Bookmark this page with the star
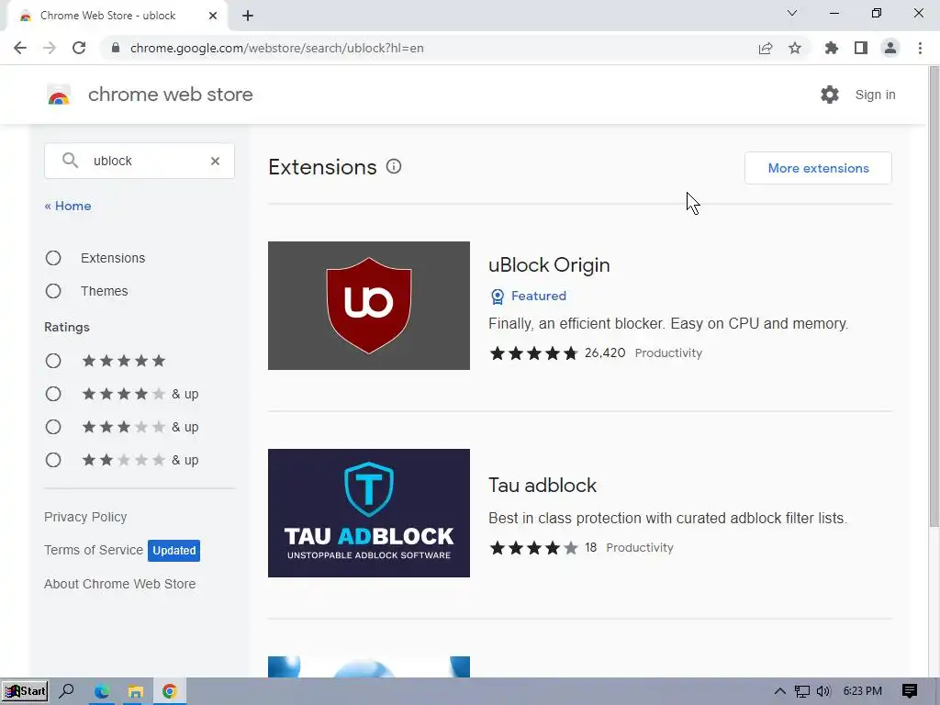 [x=795, y=48]
